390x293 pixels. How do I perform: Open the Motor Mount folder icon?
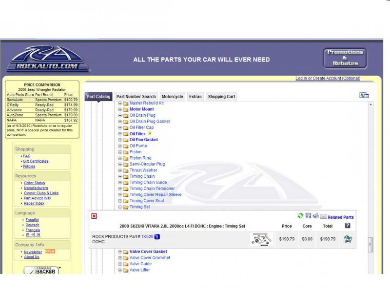pos(126,109)
